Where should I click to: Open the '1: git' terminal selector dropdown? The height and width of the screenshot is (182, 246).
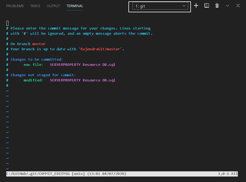[160, 6]
